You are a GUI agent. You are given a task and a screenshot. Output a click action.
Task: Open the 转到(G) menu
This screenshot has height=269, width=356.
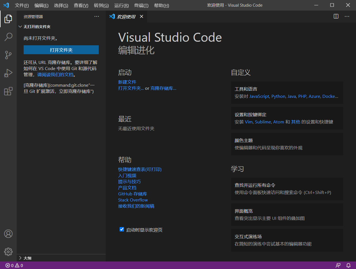[101, 5]
